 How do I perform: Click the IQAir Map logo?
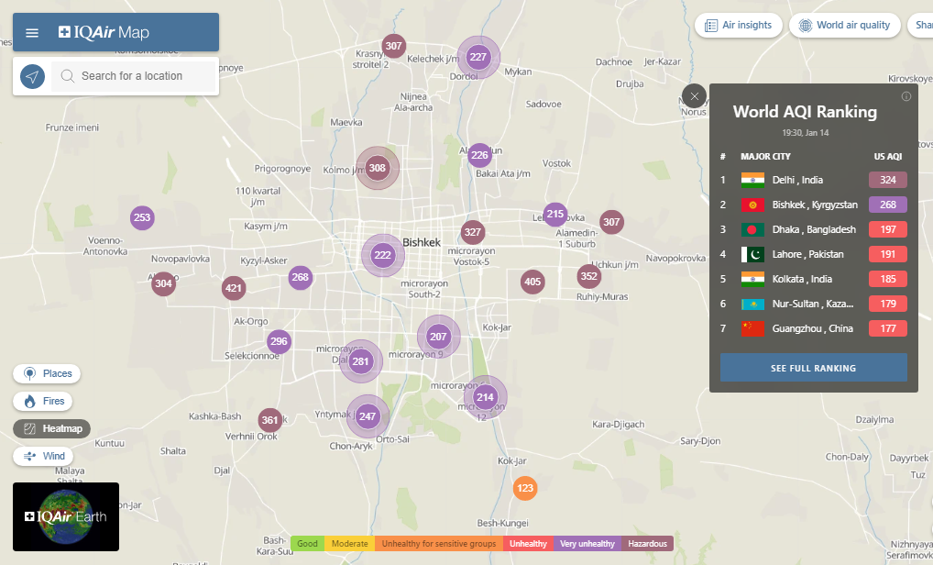[104, 33]
